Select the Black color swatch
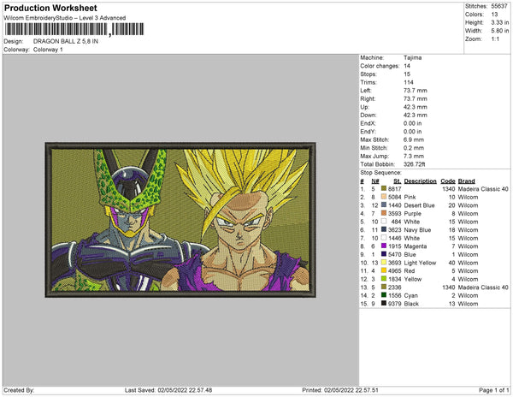This screenshot has height=397, width=513. [x=384, y=303]
